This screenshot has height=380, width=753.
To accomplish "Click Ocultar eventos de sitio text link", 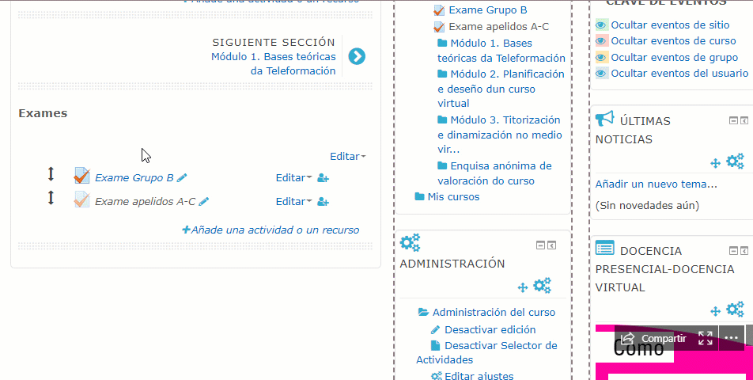I will [x=670, y=25].
